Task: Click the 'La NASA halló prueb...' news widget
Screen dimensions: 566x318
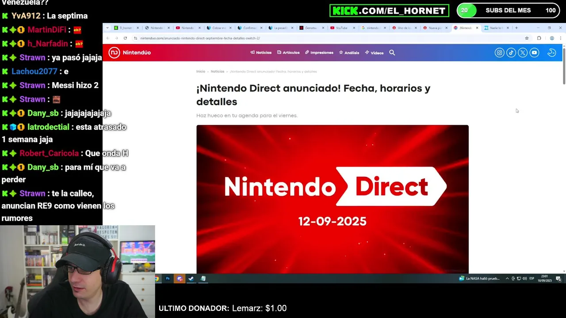Action: [x=479, y=279]
